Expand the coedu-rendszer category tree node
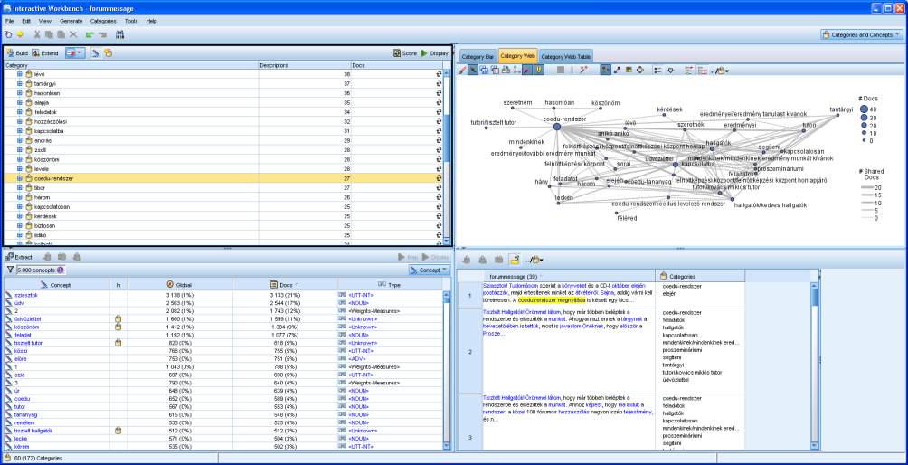 click(x=19, y=178)
